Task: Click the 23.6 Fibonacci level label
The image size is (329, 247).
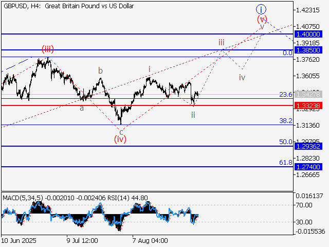Action: pyautogui.click(x=285, y=95)
